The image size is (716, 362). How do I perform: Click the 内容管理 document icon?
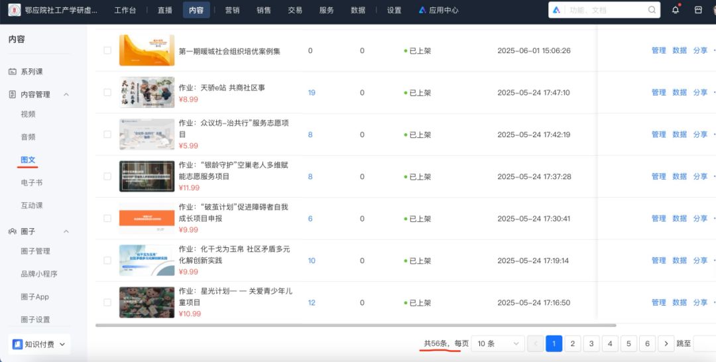13,95
